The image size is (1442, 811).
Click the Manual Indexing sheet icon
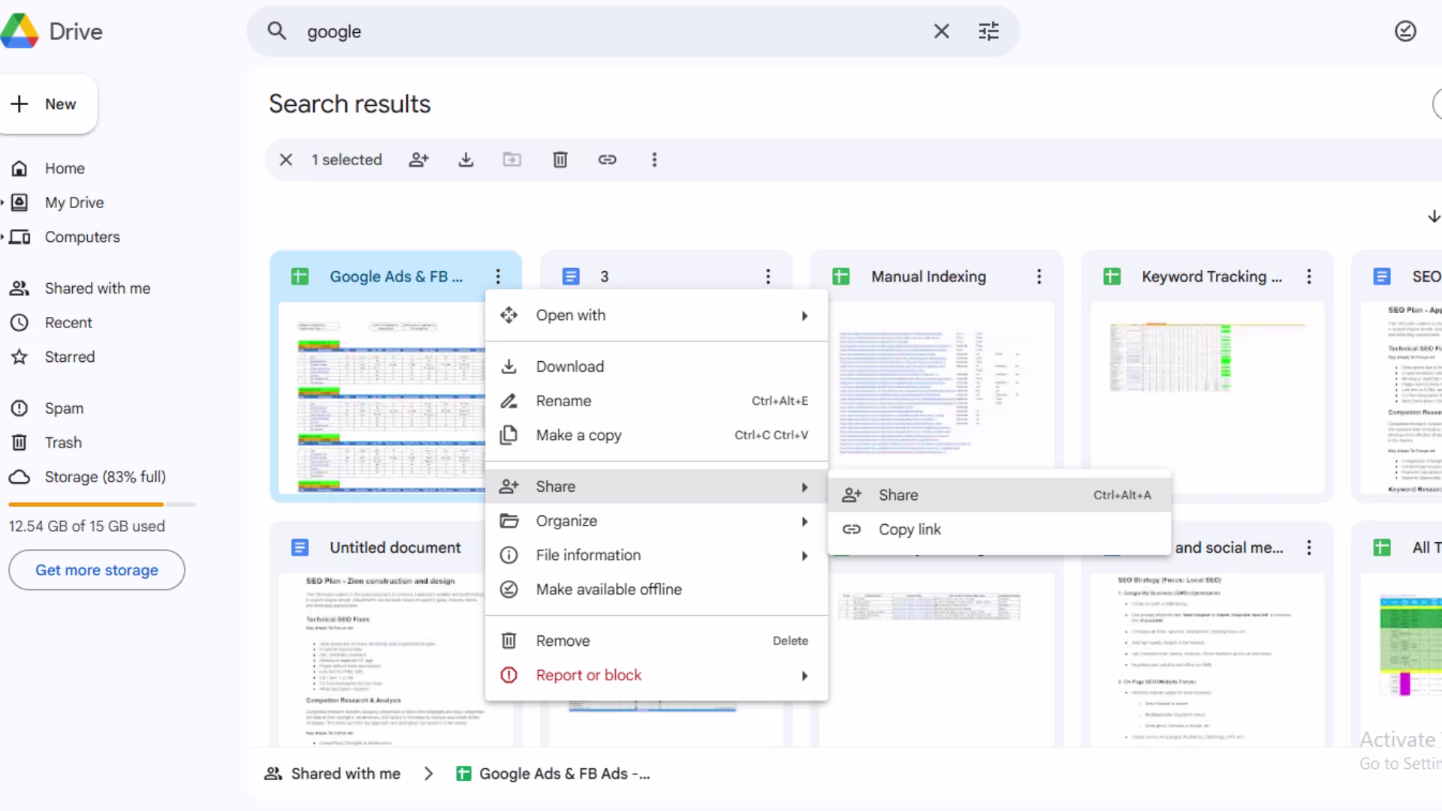pyautogui.click(x=841, y=276)
